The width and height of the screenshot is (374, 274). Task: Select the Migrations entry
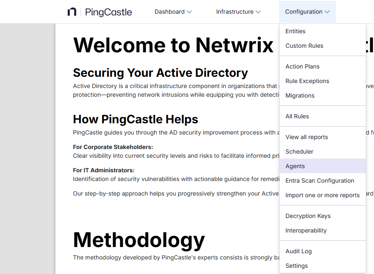(x=322, y=95)
